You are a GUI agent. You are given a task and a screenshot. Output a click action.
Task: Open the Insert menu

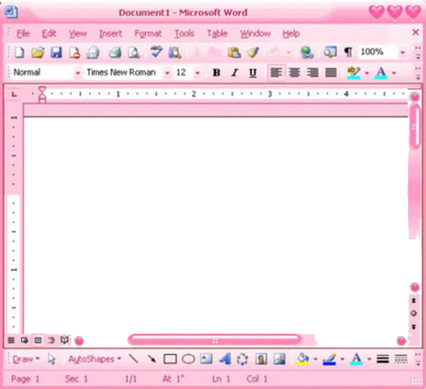tap(111, 33)
